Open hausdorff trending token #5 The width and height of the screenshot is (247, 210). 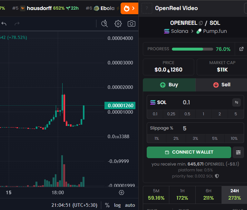click(x=45, y=8)
